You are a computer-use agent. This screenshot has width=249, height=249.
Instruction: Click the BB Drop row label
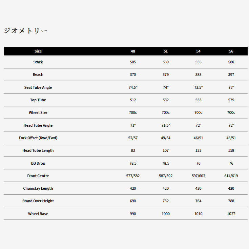(38, 163)
